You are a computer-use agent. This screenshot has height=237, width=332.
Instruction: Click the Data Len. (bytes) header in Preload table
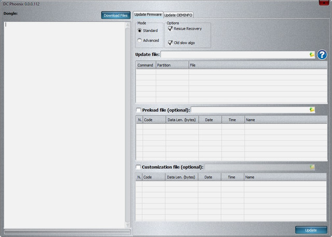tap(182, 120)
